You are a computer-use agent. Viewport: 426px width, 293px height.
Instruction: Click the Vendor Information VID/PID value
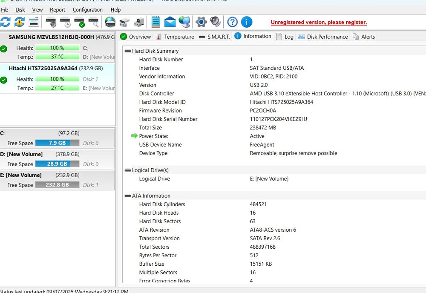pyautogui.click(x=273, y=77)
